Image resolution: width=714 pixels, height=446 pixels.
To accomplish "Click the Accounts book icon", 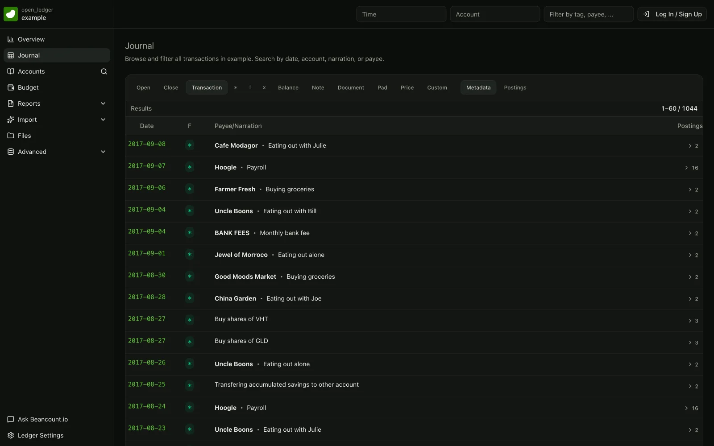I will pos(11,71).
